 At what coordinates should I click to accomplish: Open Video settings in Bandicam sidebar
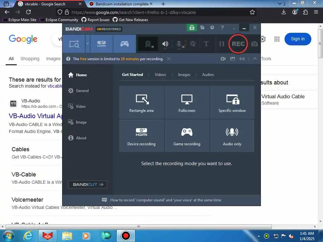77,107
